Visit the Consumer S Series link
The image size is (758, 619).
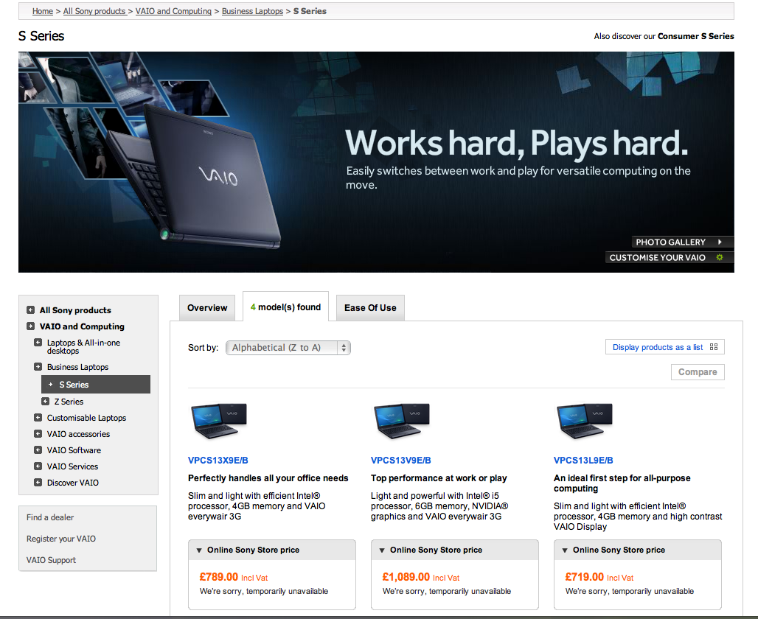tap(695, 36)
